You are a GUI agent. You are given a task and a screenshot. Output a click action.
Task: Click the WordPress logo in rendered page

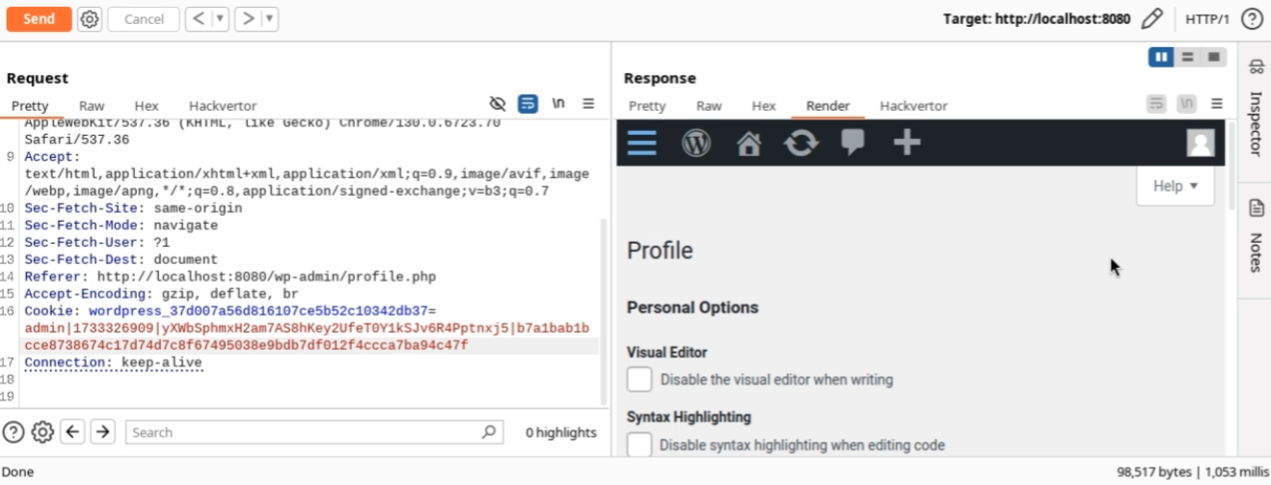tap(696, 143)
